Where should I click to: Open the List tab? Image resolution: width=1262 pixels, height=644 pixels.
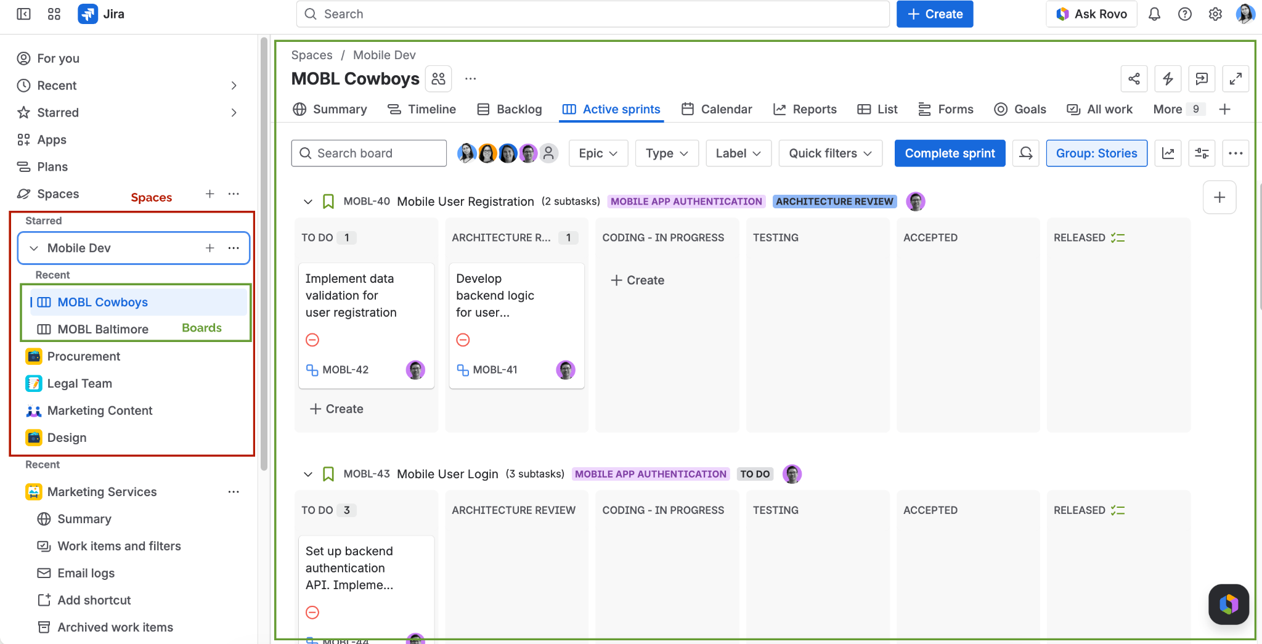coord(877,109)
